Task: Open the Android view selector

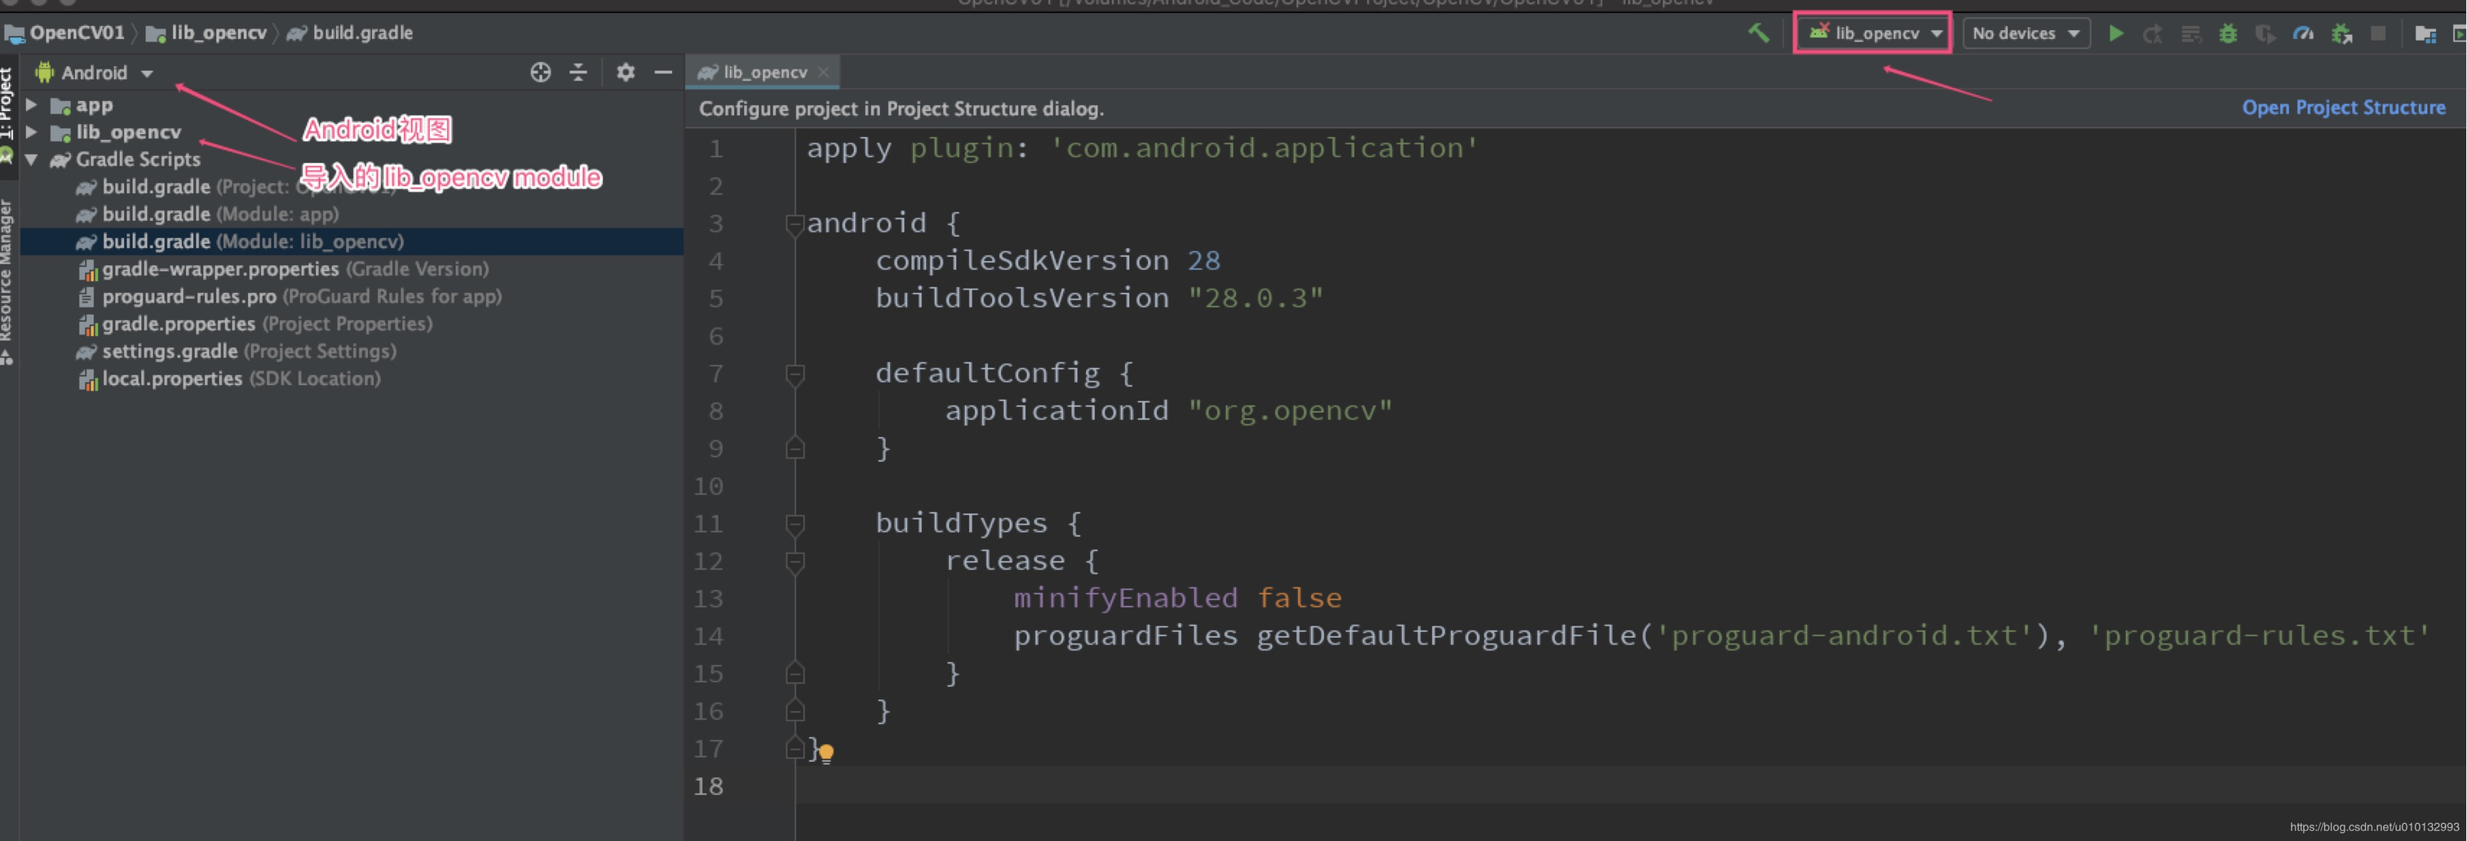Action: 95,73
